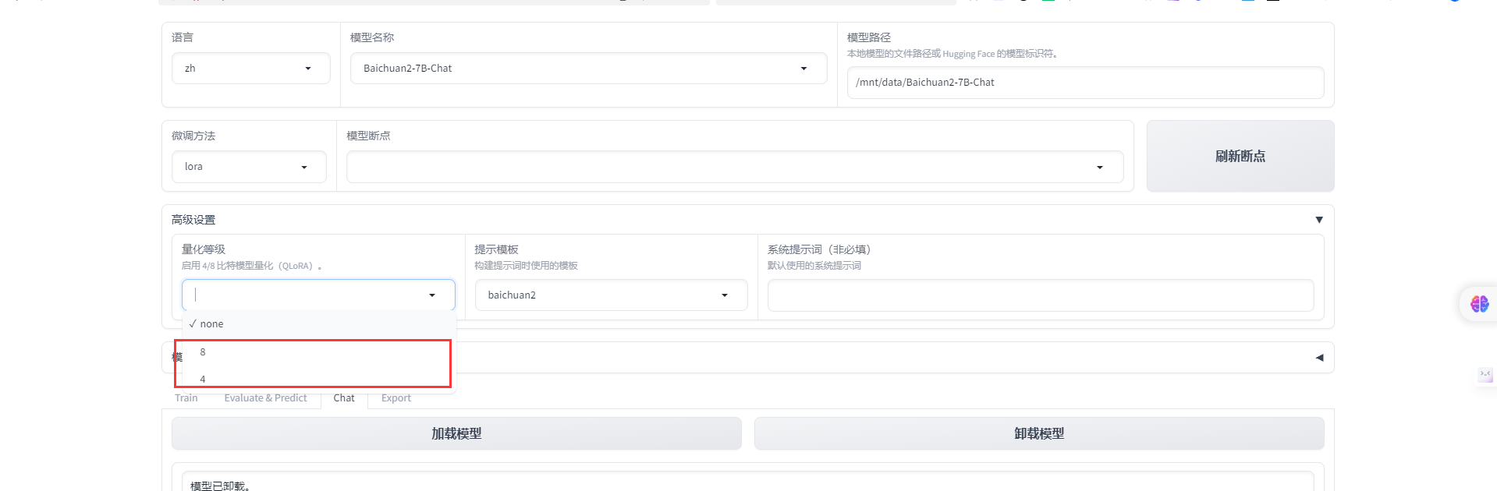Open the 语言 dropdown showing zh
1497x491 pixels.
(250, 69)
